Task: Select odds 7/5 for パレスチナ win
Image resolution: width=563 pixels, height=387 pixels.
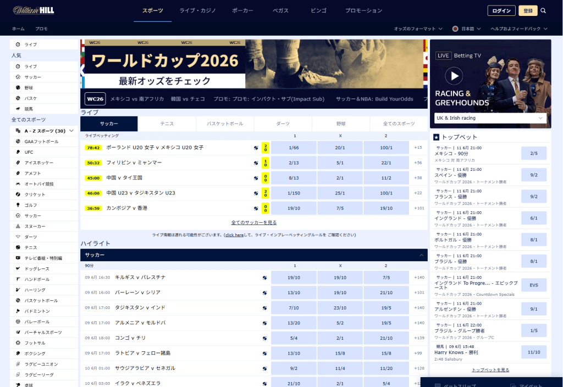Action: click(x=387, y=278)
